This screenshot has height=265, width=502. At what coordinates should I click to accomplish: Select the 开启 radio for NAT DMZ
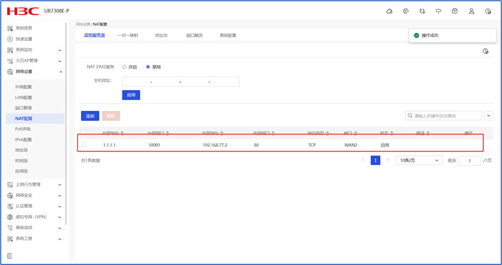pyautogui.click(x=124, y=67)
